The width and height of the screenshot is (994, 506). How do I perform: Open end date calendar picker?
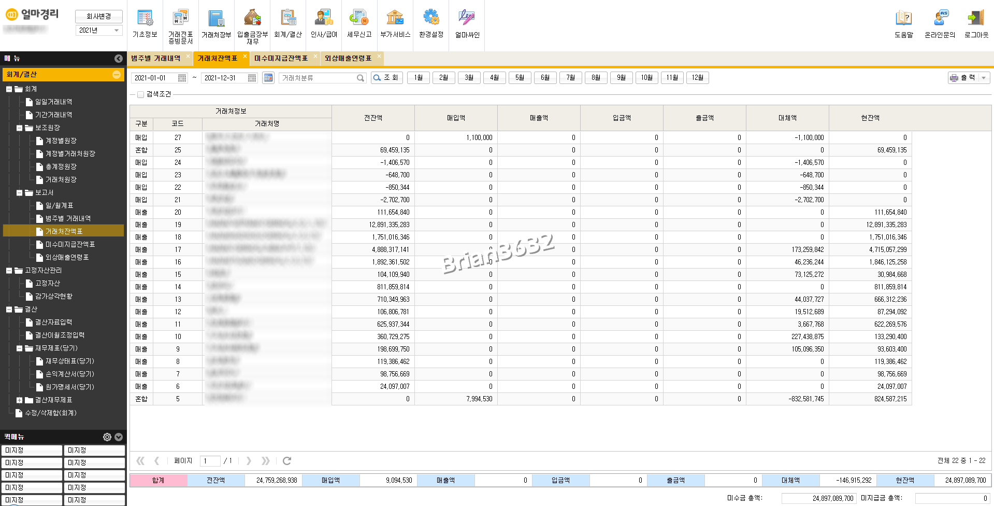pyautogui.click(x=252, y=78)
